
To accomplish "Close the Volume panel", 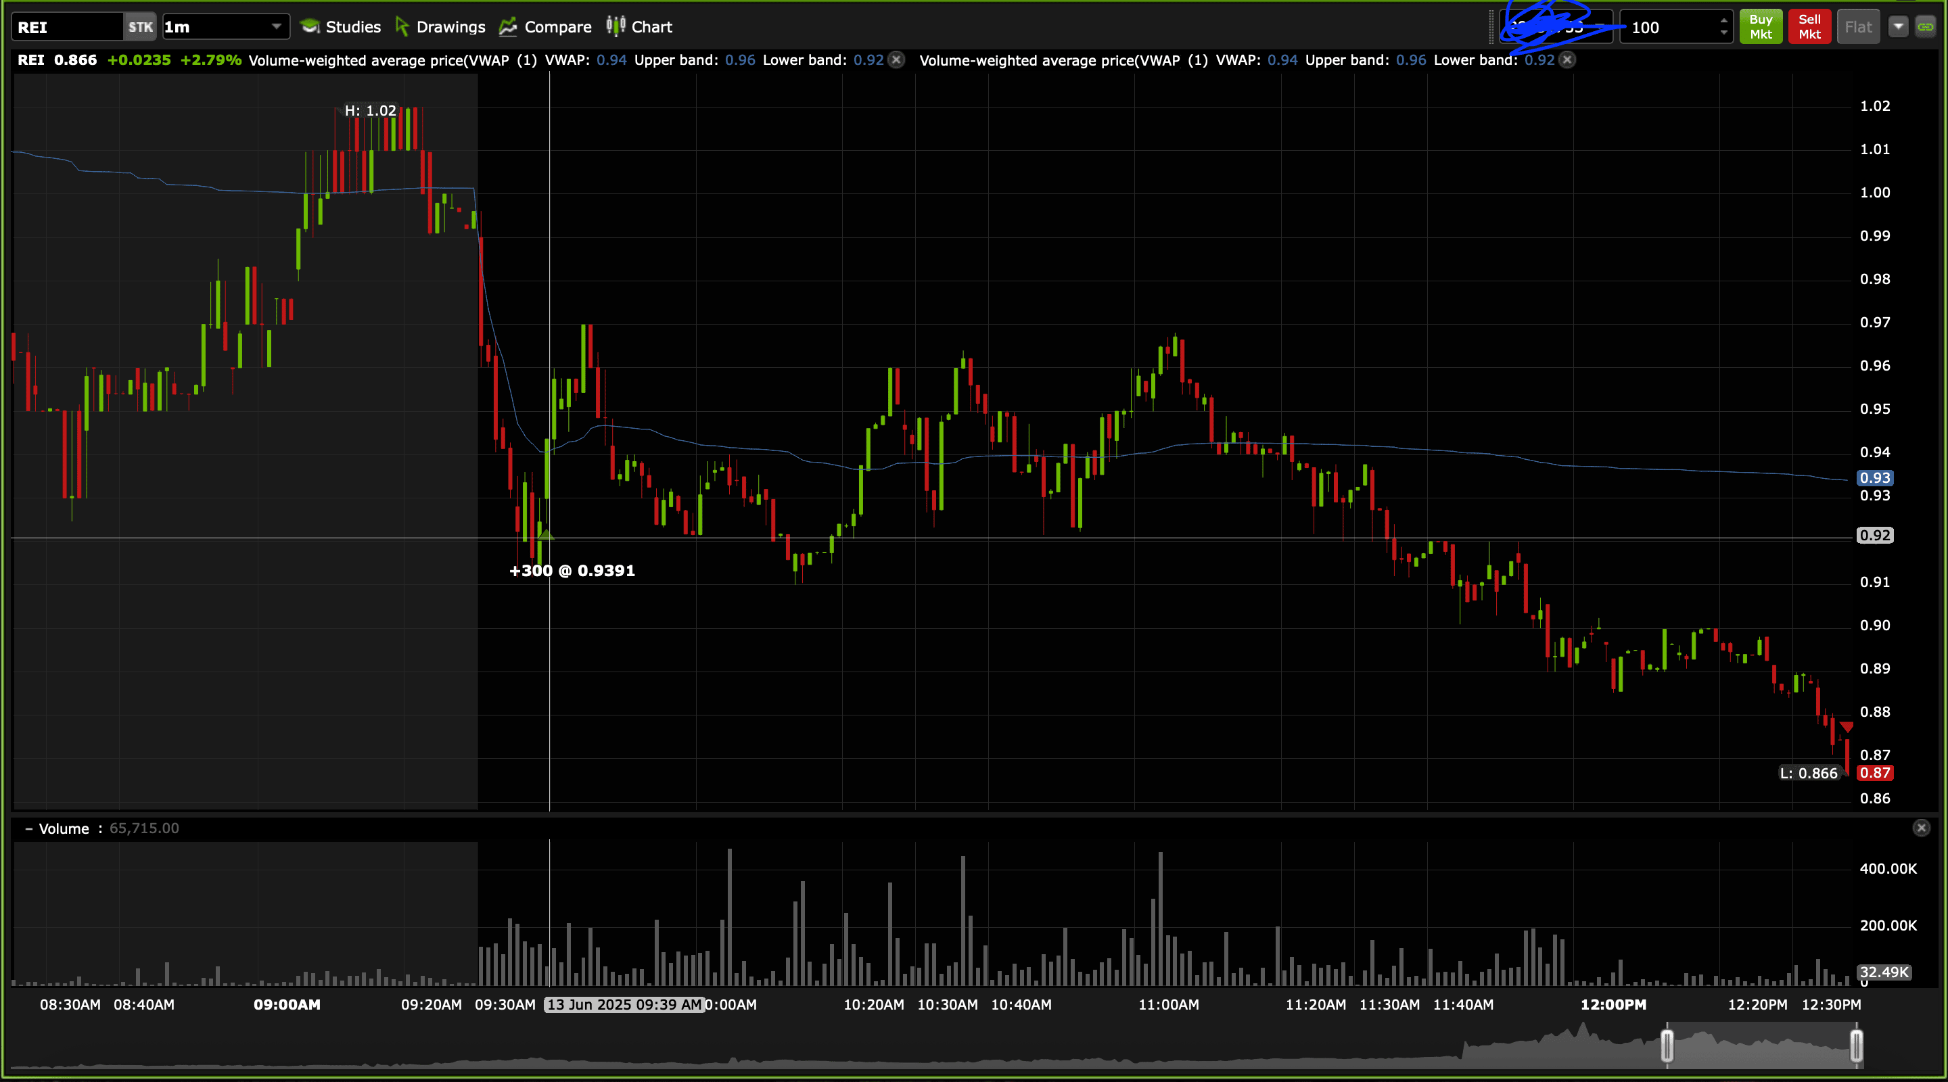I will pyautogui.click(x=1921, y=828).
